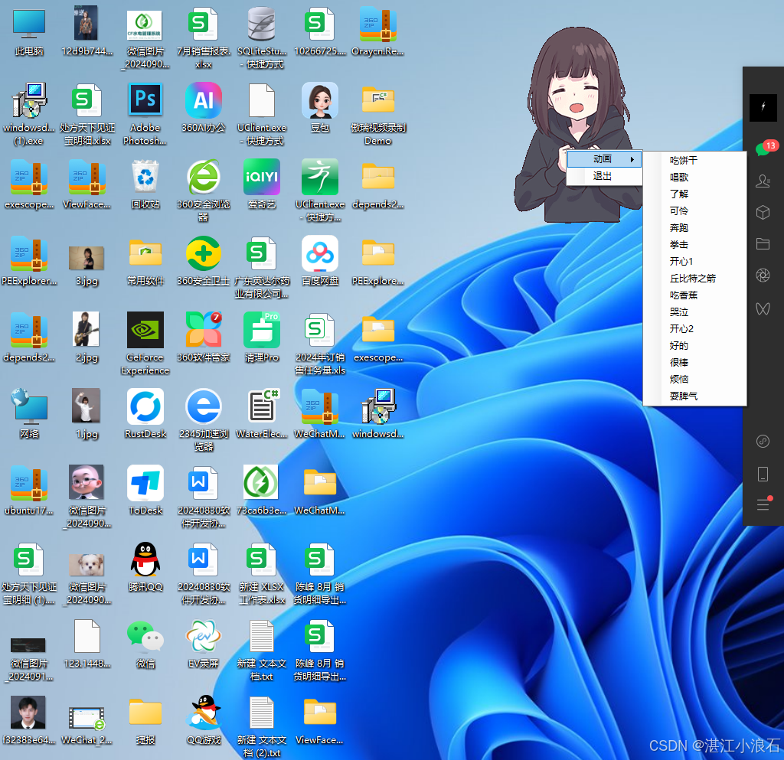Launch 2345加速浏览器 icon

click(x=204, y=406)
